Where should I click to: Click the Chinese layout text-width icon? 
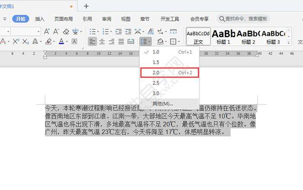pyautogui.click(x=138, y=31)
